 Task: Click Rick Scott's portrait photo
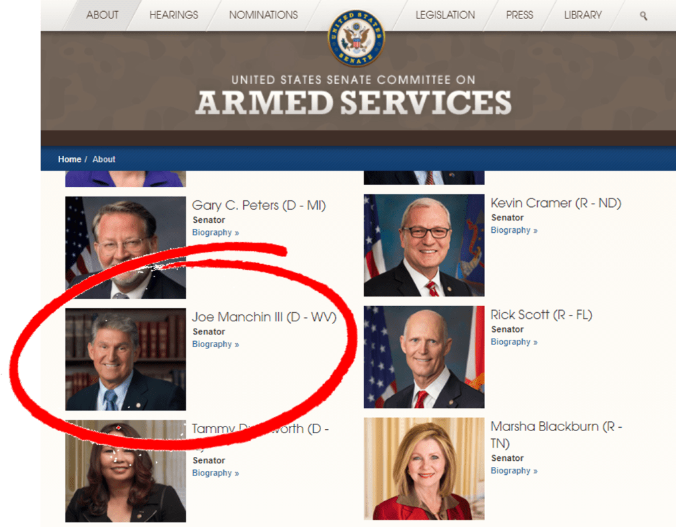424,357
